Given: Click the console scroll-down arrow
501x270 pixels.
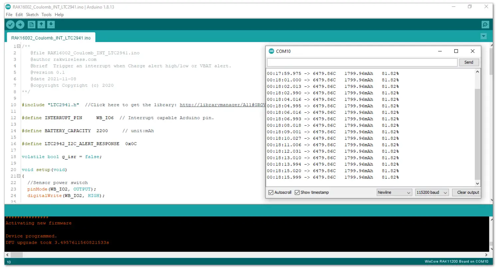Looking at the screenshot, I should (x=491, y=249).
